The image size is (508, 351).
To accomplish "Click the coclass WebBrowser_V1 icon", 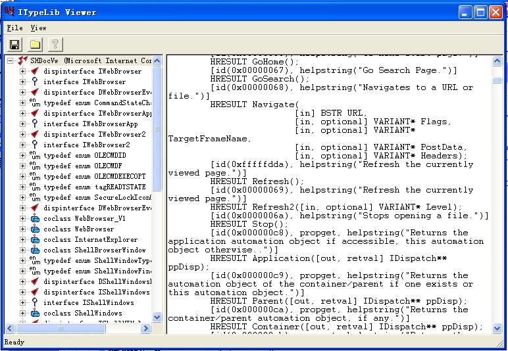I will 35,219.
